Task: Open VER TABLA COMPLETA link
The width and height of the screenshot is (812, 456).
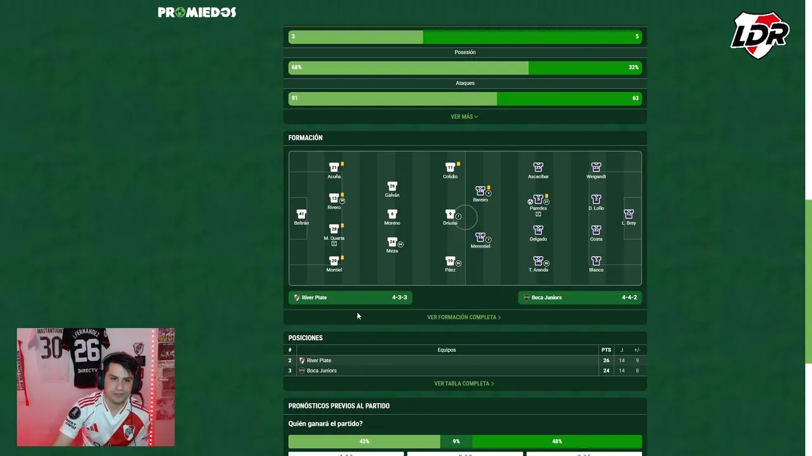Action: coord(464,384)
